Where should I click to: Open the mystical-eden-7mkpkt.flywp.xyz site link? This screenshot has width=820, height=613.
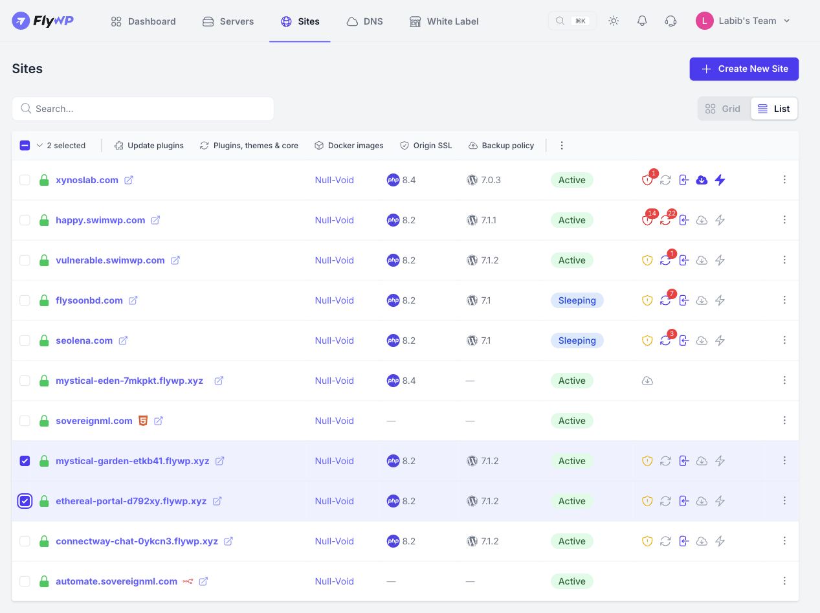[x=129, y=381]
